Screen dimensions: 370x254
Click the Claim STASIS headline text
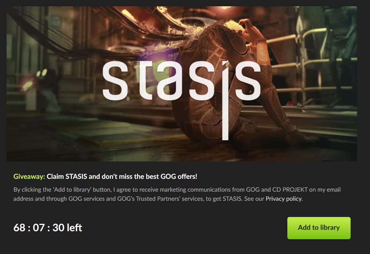pyautogui.click(x=122, y=177)
